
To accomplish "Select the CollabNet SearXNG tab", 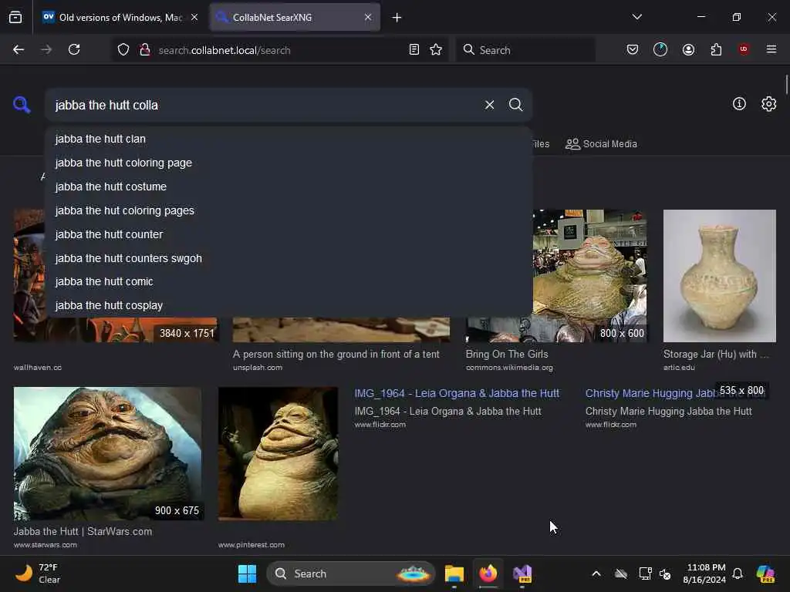I will point(295,18).
